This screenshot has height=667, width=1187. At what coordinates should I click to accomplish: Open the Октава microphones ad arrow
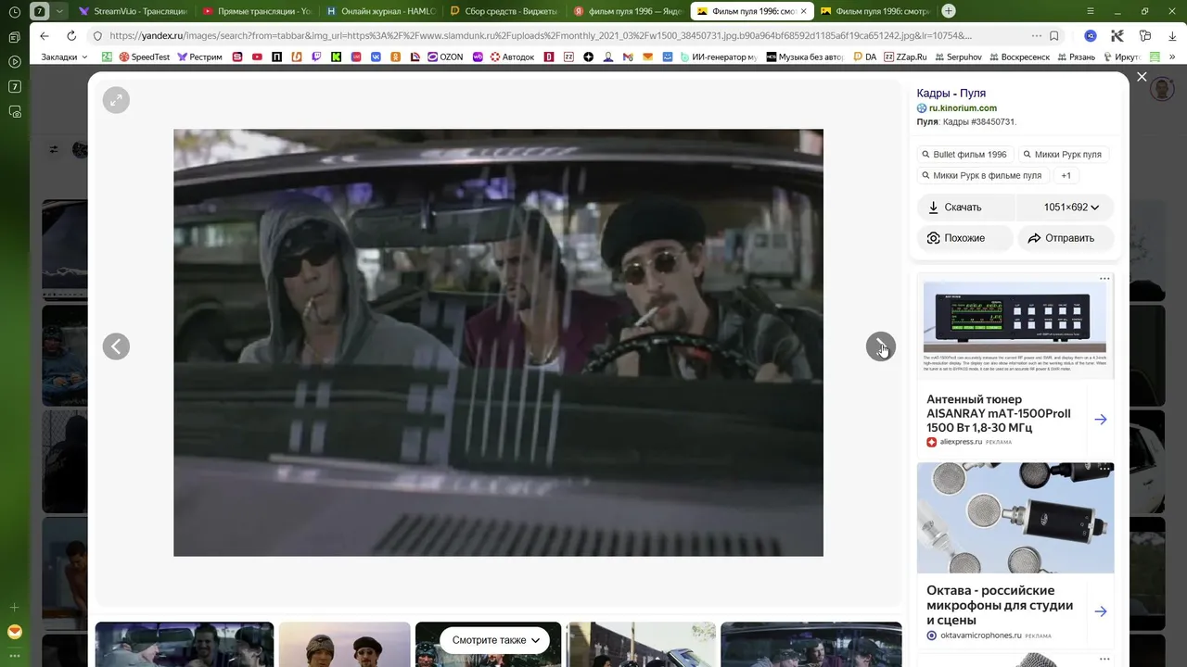pos(1100,611)
